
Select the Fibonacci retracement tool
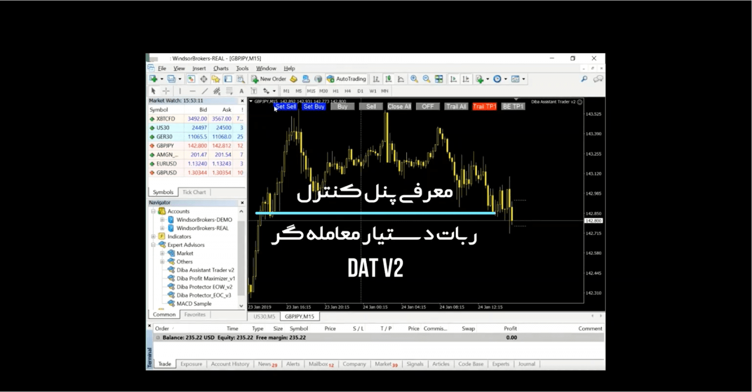tap(229, 91)
